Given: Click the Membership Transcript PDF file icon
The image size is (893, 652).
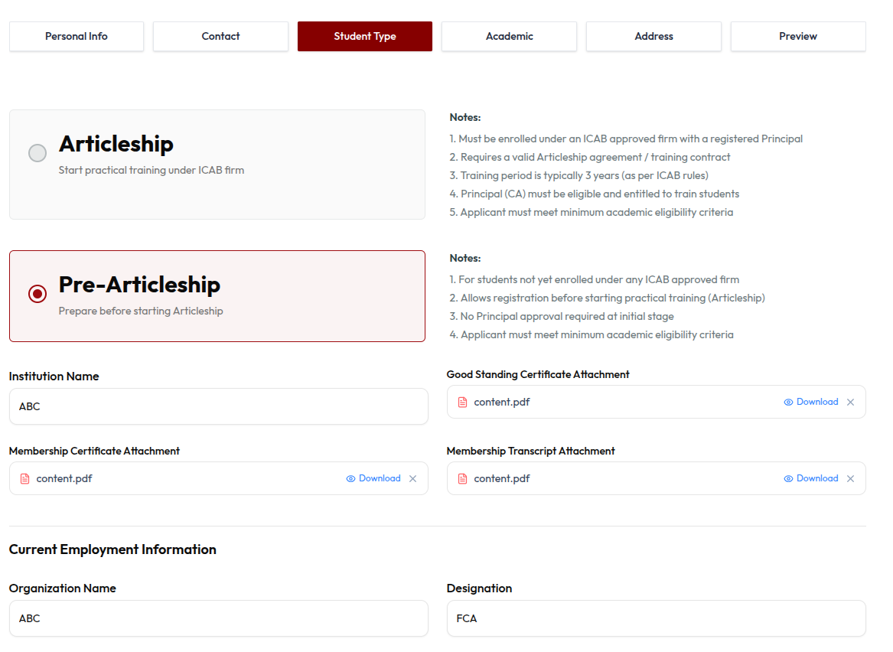Looking at the screenshot, I should 462,479.
